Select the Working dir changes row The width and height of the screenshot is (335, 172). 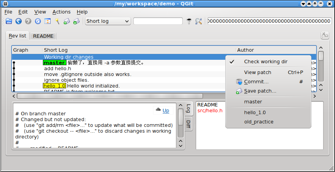pyautogui.click(x=119, y=57)
